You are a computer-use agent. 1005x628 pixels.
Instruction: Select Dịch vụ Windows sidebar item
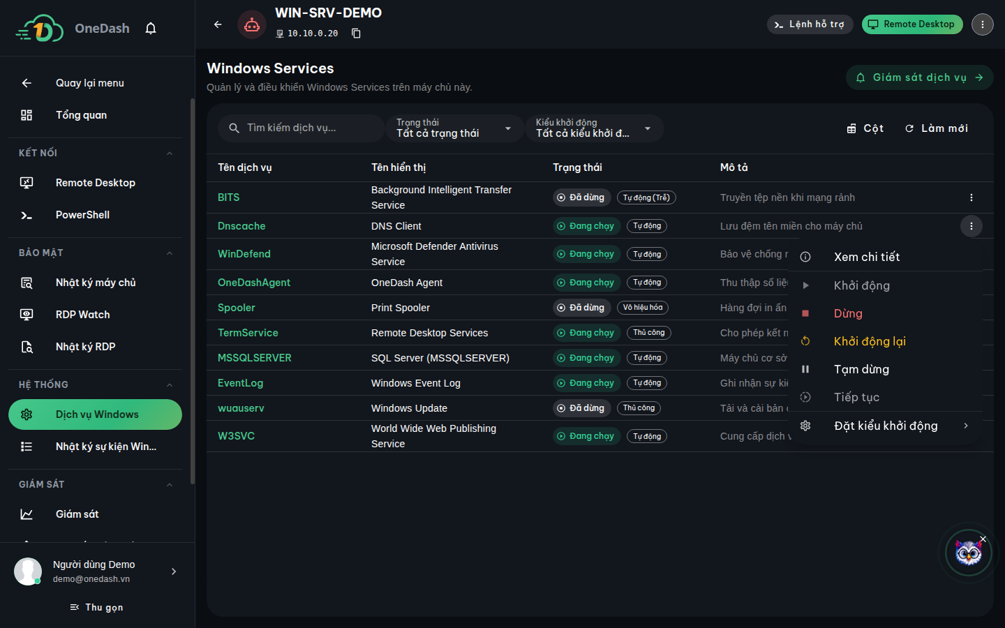tap(95, 414)
